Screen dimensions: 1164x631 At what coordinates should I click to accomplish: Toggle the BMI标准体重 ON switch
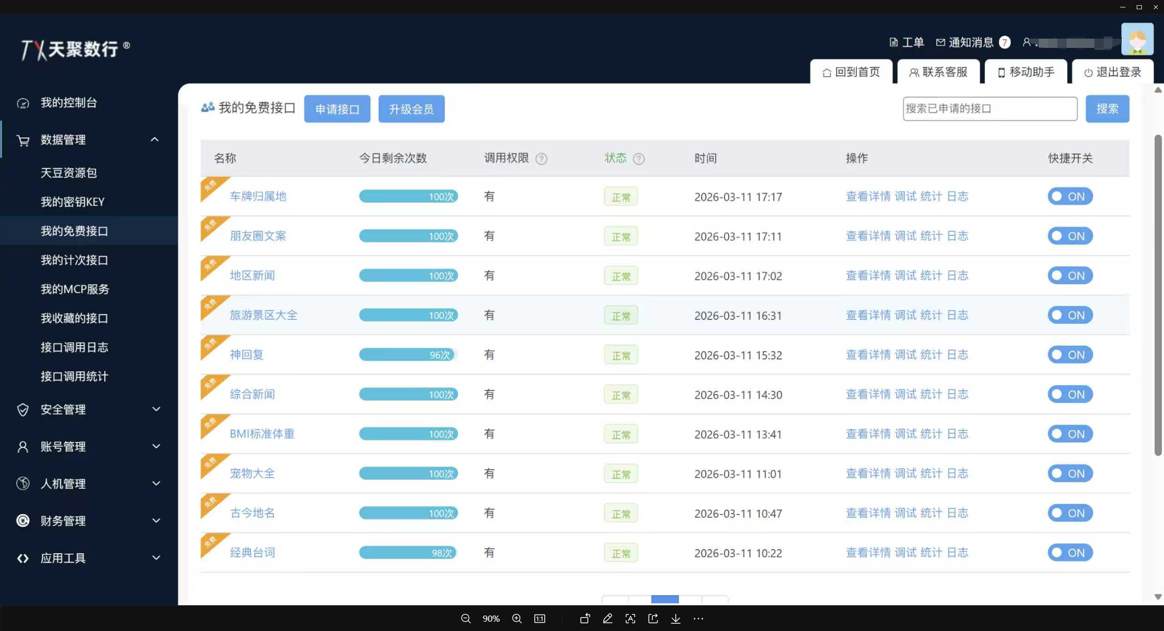coord(1070,434)
